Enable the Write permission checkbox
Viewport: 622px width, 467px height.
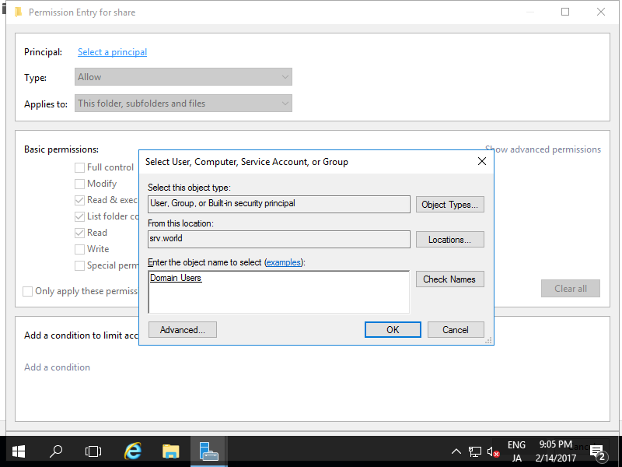tap(80, 249)
